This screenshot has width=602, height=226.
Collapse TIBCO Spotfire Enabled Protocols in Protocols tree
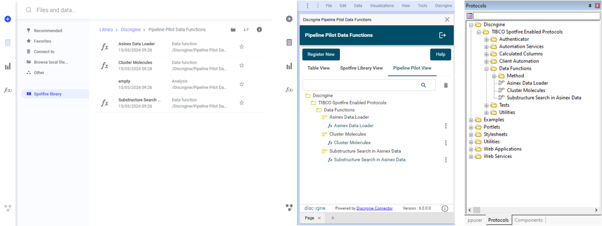click(479, 32)
